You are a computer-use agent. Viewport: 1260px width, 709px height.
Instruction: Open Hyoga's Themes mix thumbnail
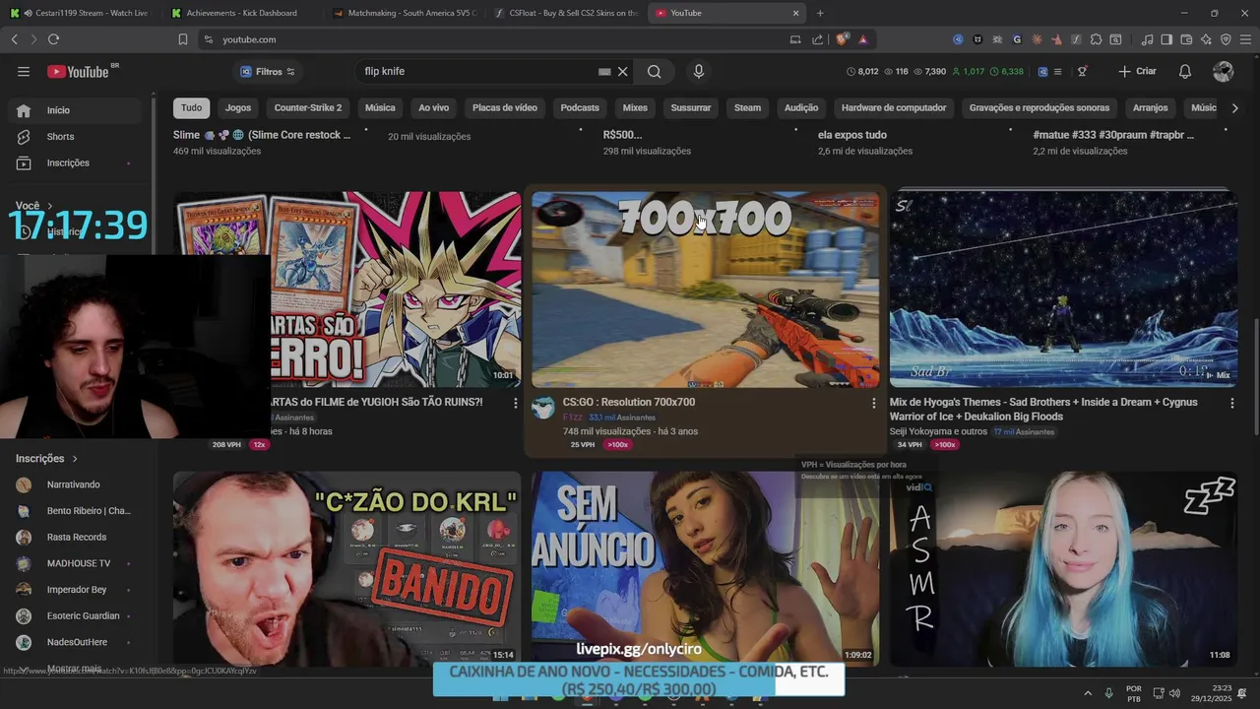click(1063, 290)
